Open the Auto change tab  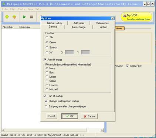tap(79, 27)
